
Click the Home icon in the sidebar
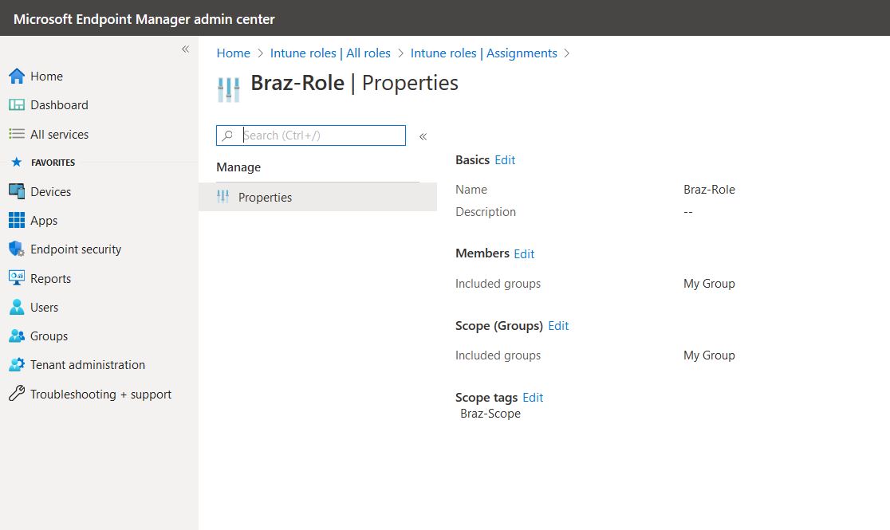click(17, 76)
